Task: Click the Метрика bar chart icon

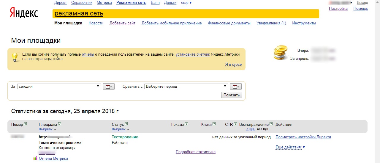Action: pyautogui.click(x=35, y=159)
